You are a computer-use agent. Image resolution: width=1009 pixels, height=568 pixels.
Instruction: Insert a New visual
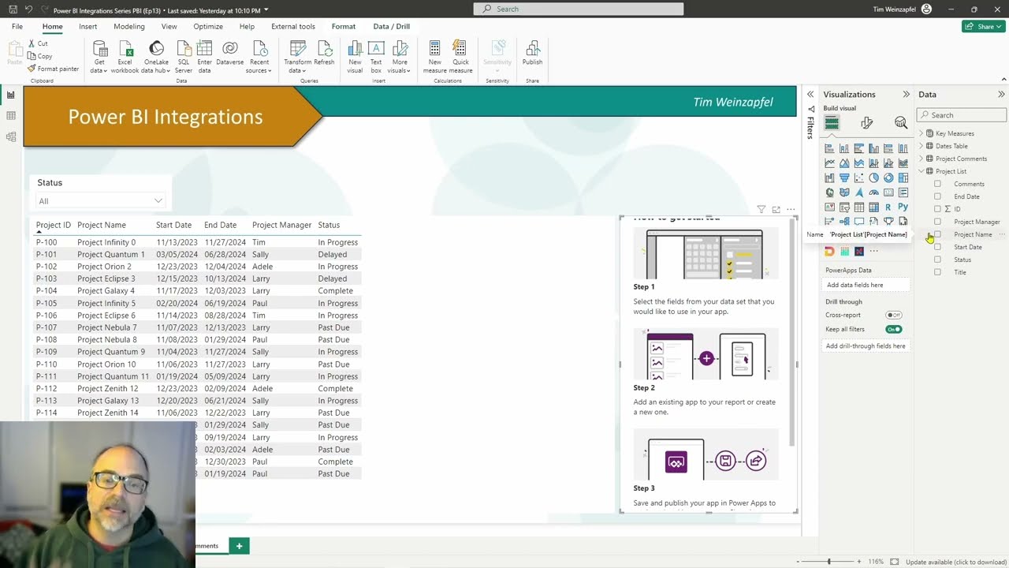tap(355, 56)
